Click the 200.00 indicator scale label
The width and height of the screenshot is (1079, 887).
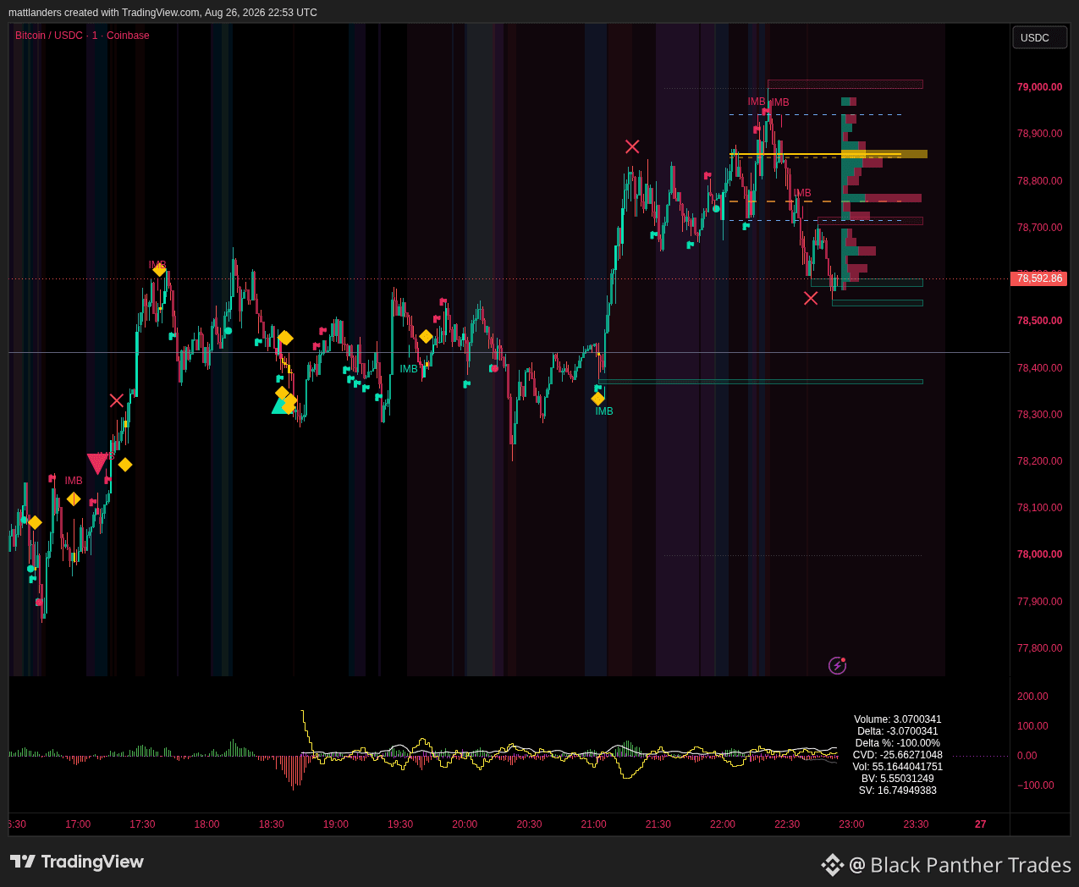1032,697
